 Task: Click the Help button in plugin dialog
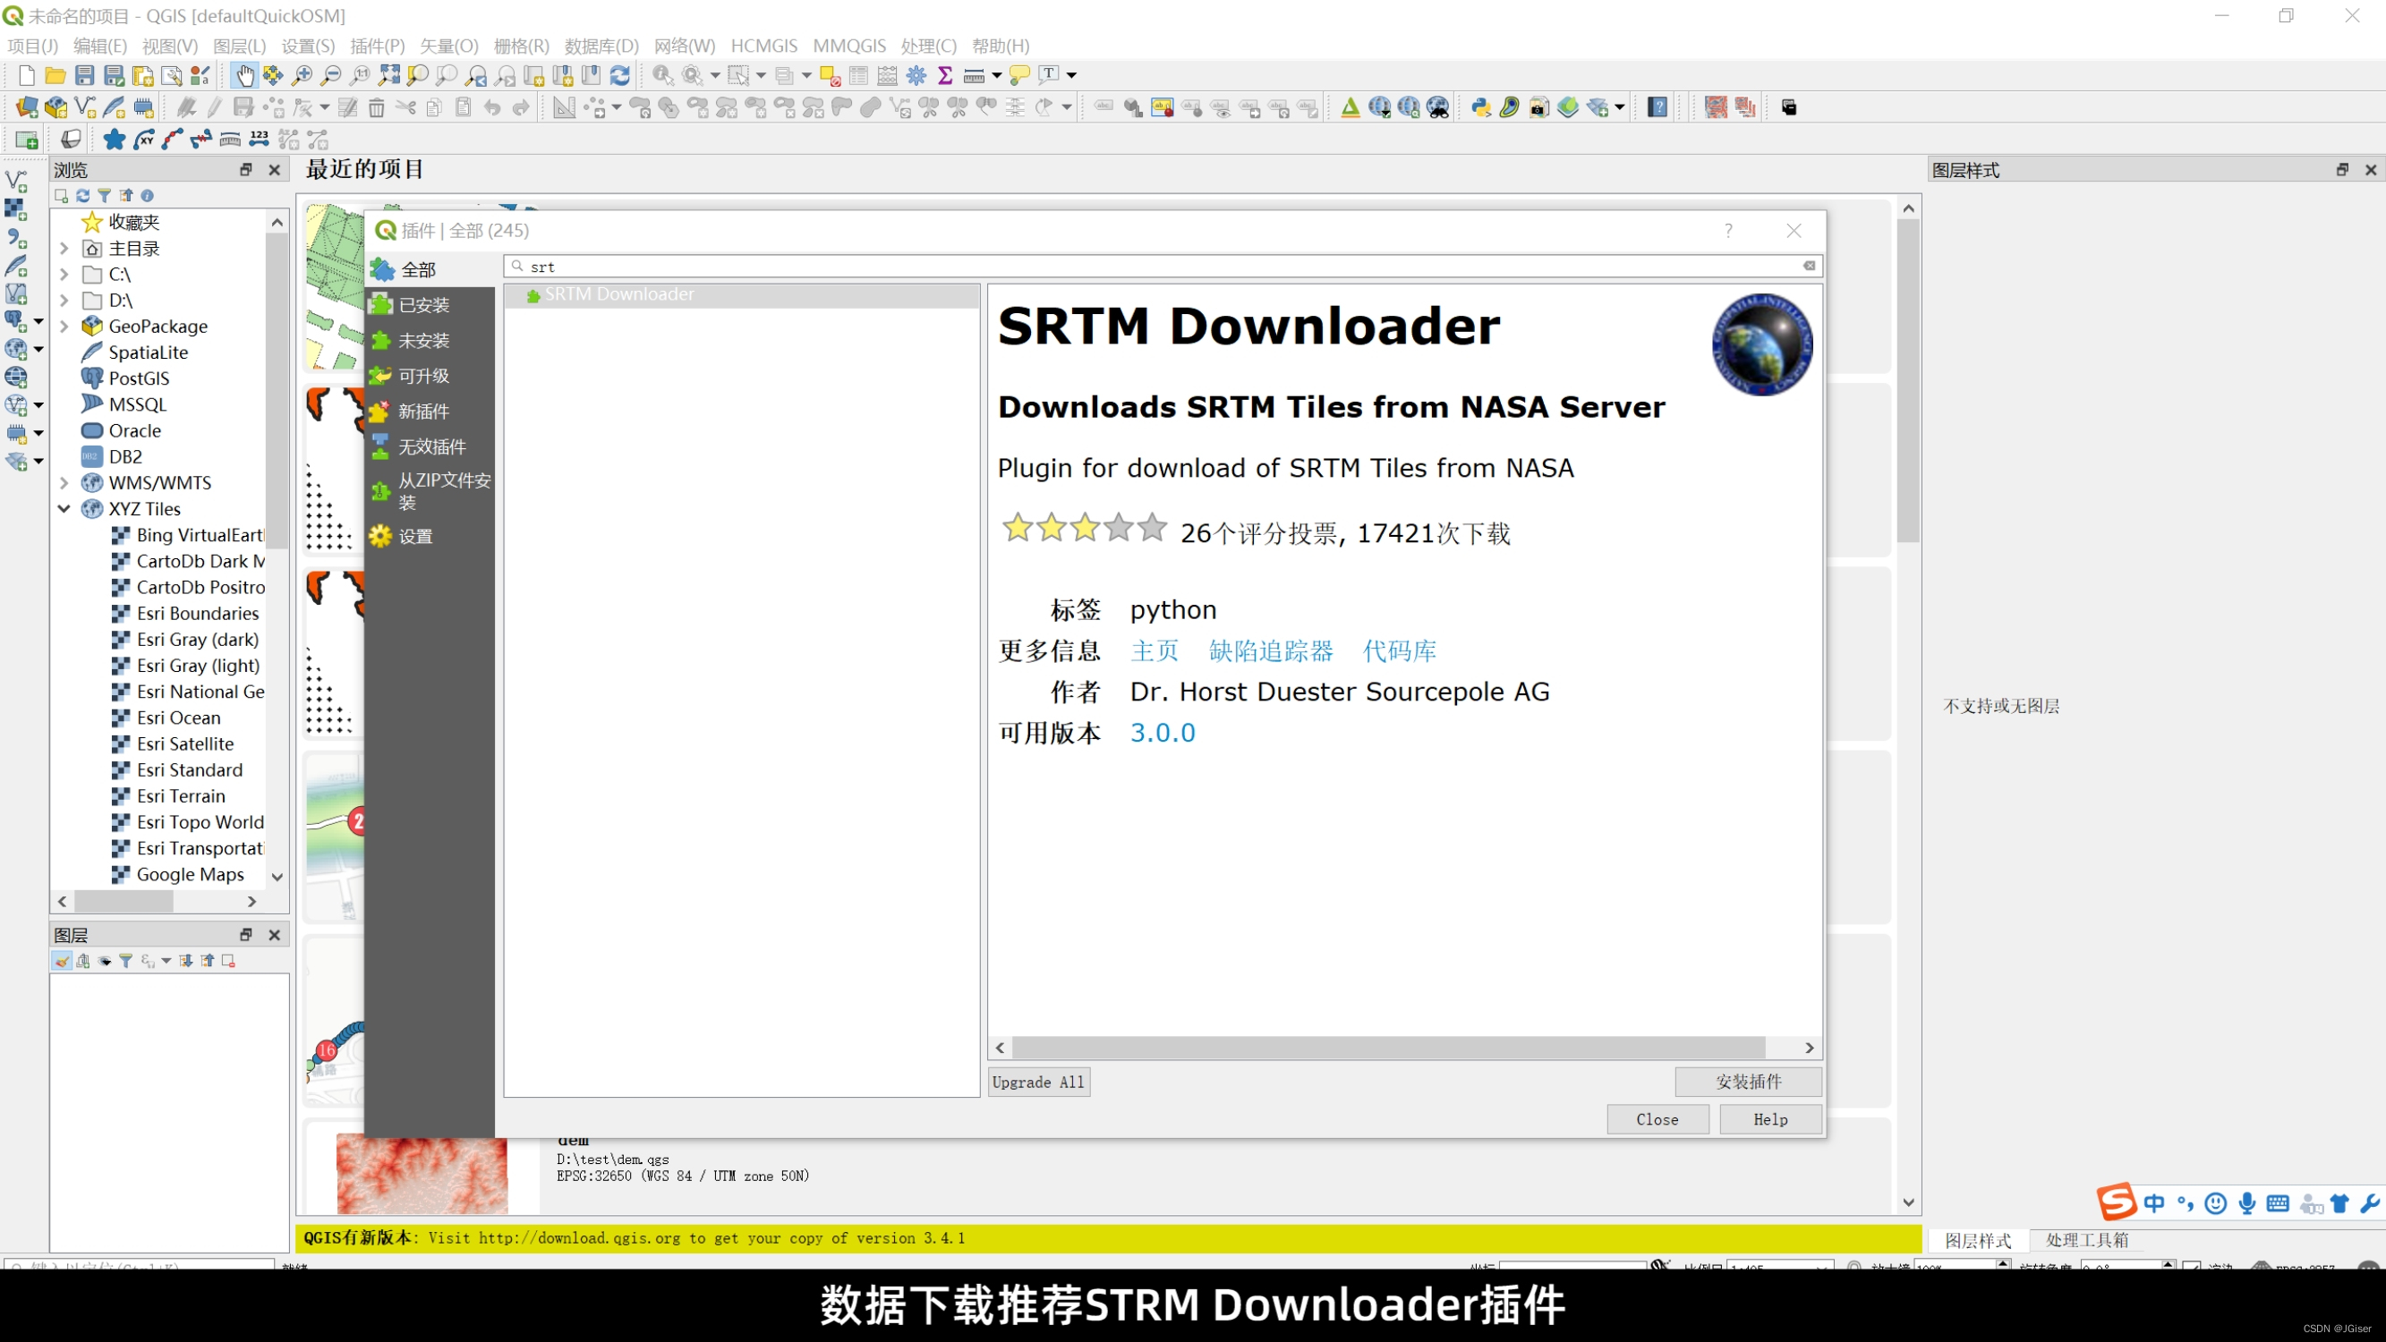click(1770, 1119)
